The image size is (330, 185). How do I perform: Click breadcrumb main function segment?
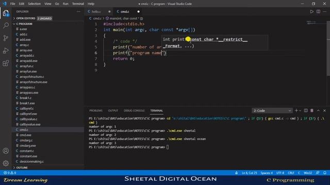coord(124,18)
